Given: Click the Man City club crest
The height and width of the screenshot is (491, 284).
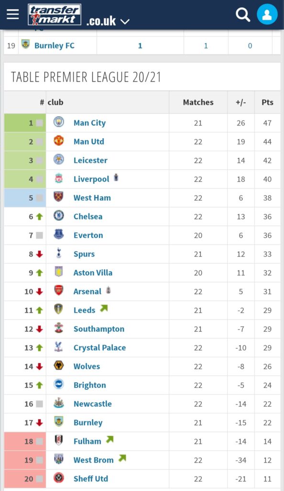Looking at the screenshot, I should click(x=59, y=122).
